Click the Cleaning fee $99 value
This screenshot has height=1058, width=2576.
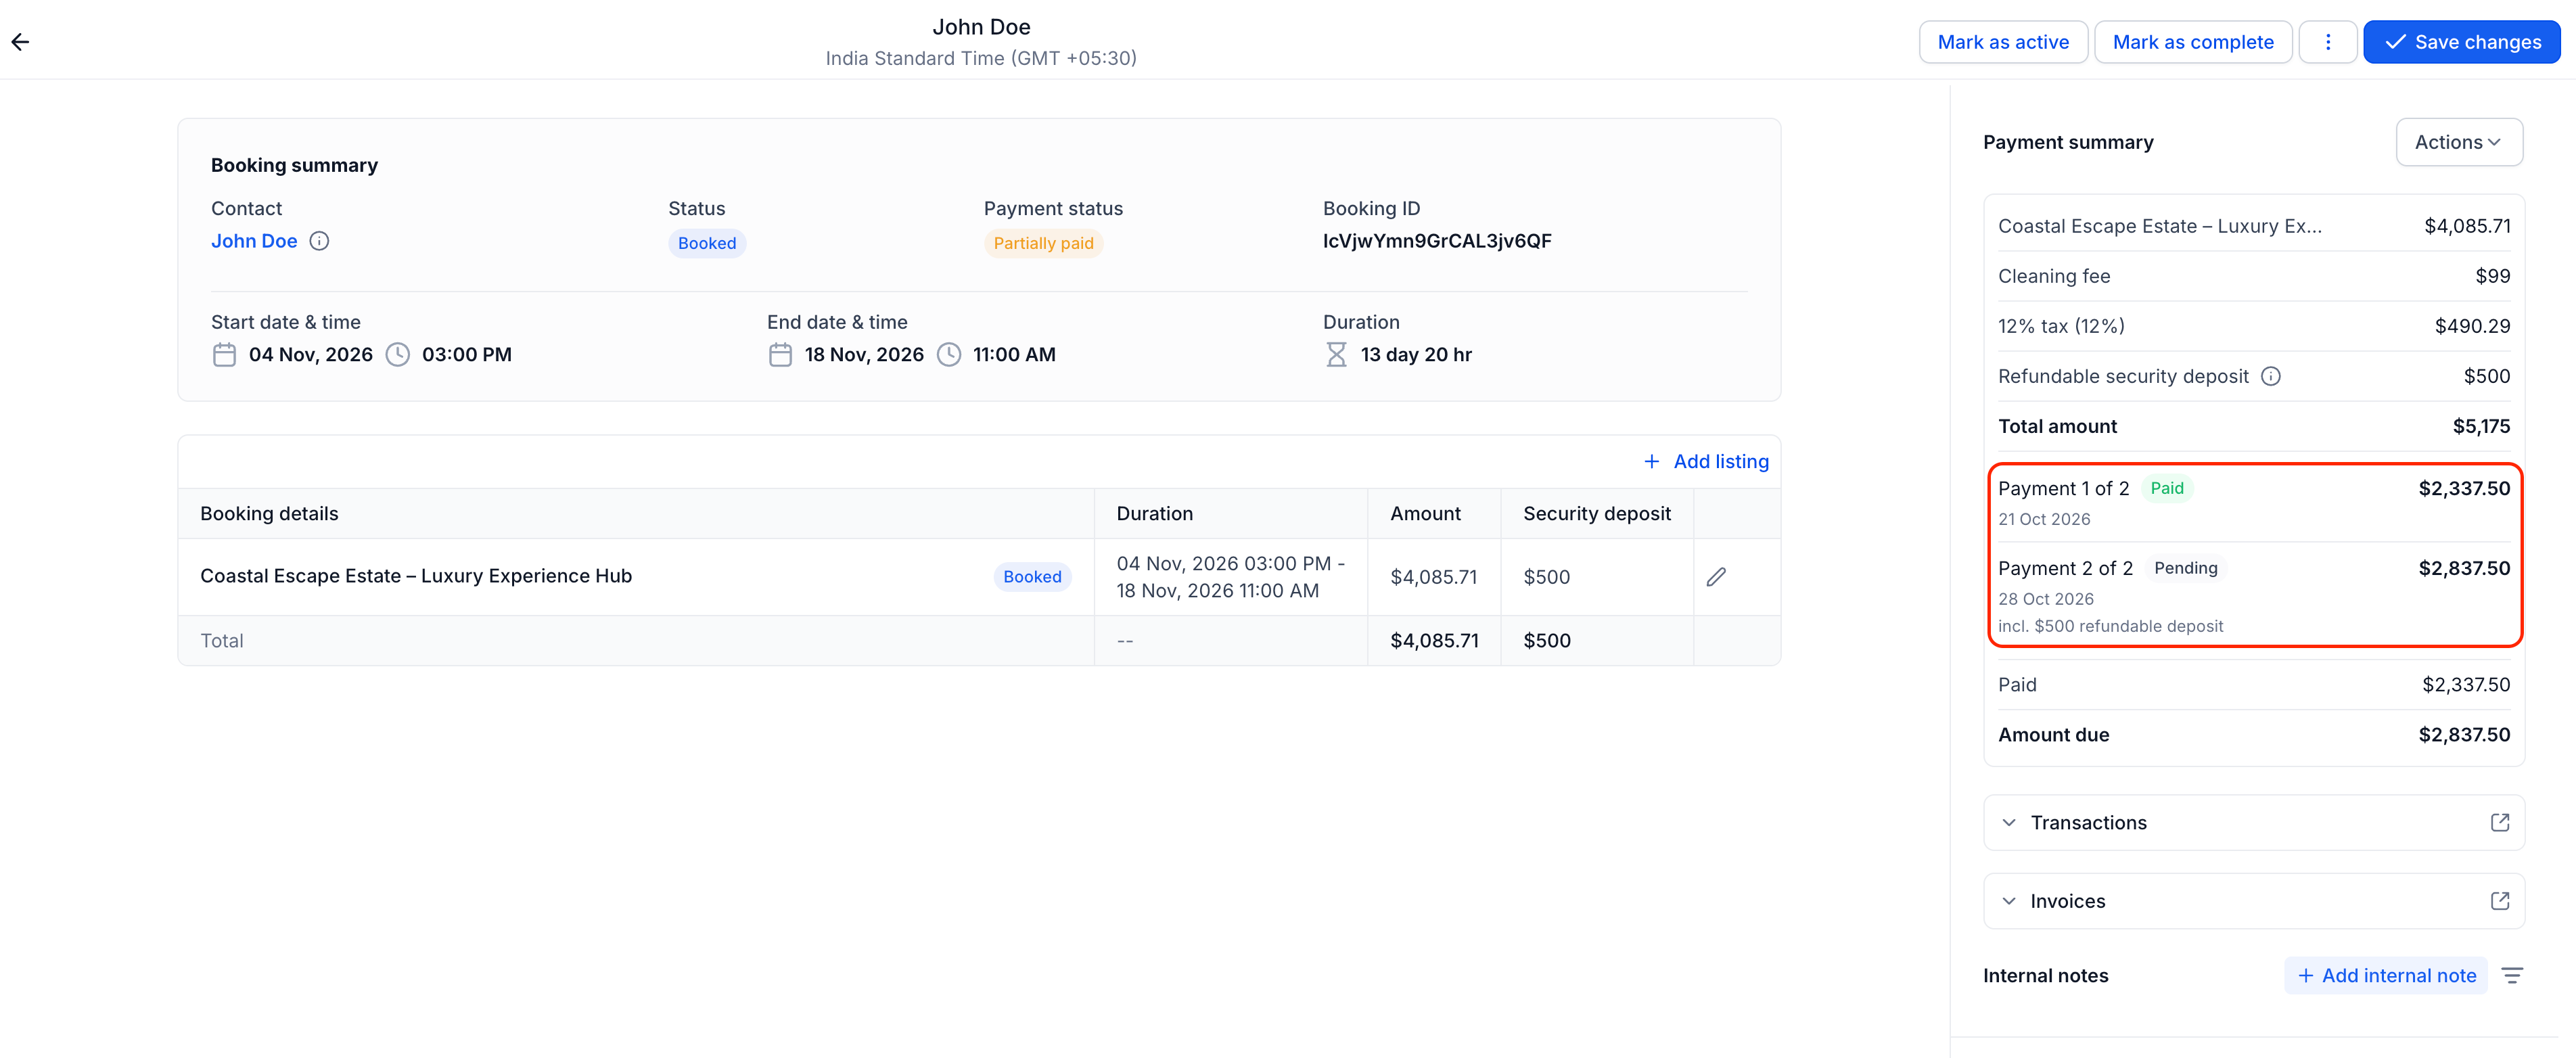click(x=2493, y=276)
